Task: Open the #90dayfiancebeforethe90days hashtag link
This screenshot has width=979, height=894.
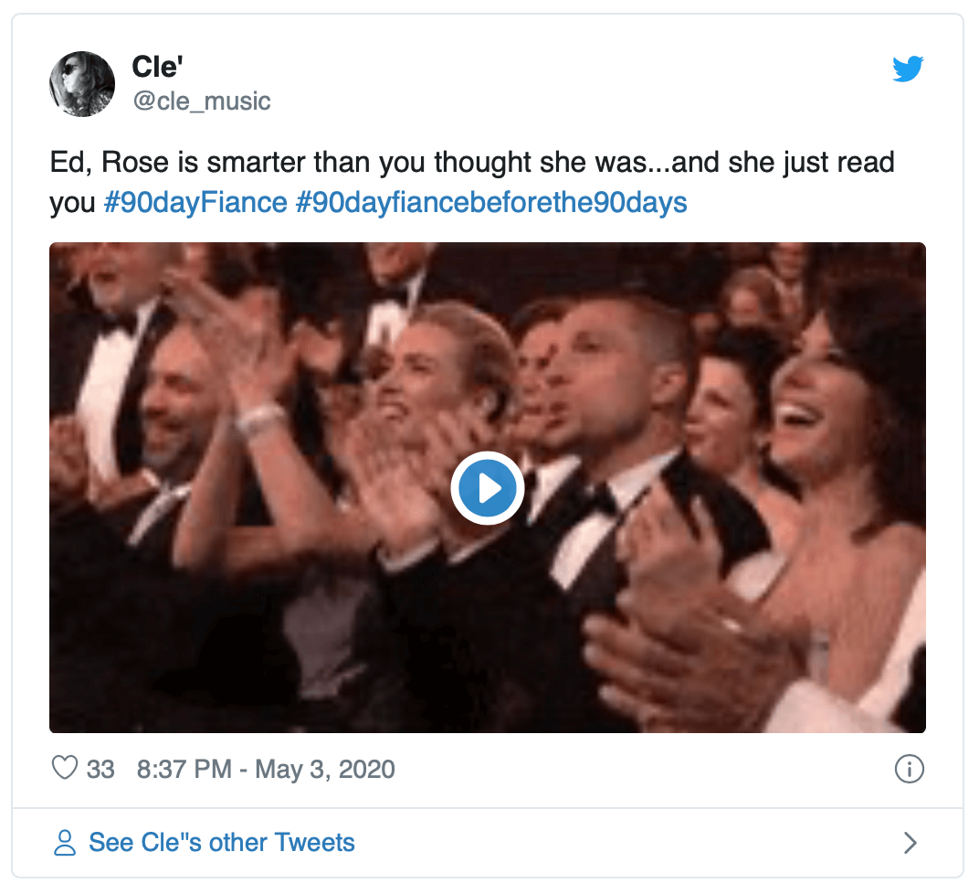Action: tap(491, 202)
